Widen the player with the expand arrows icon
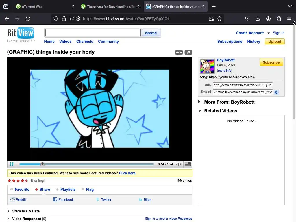Screen dimensions: 296x222 click(x=179, y=52)
